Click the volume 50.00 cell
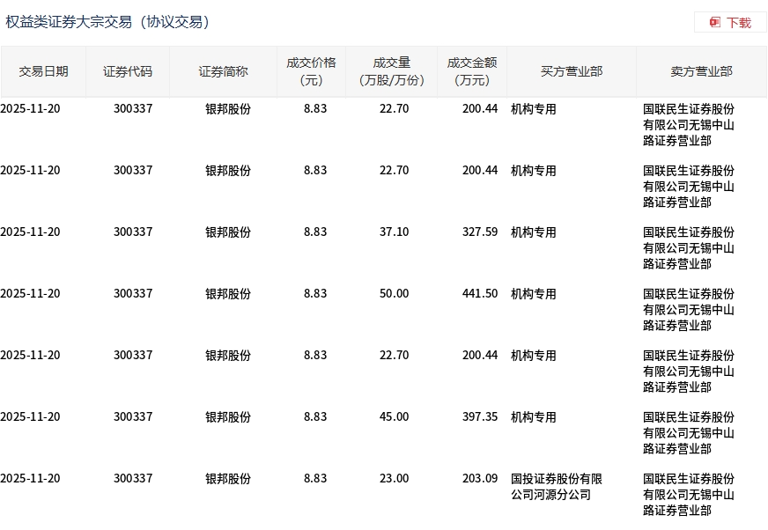 click(x=394, y=293)
